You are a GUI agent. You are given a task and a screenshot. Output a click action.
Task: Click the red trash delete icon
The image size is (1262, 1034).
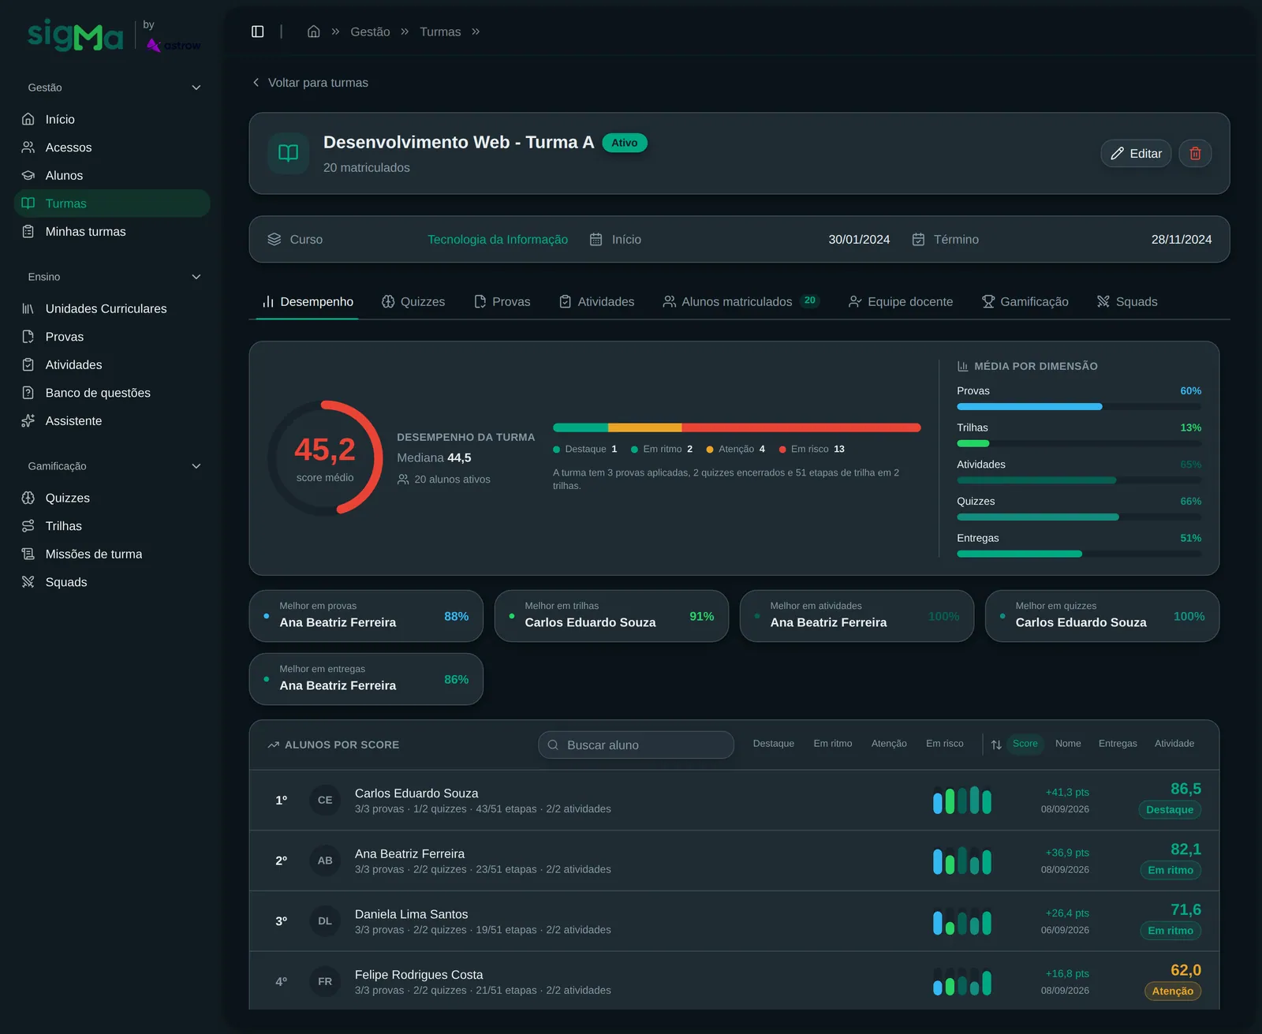click(x=1195, y=153)
